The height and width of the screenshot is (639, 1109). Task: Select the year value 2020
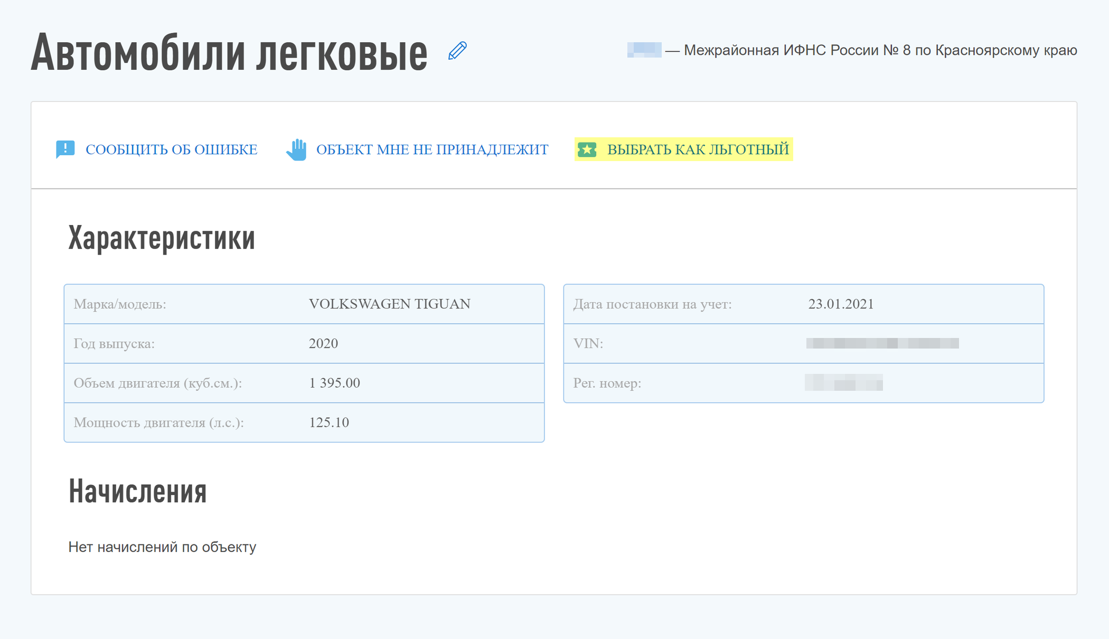pyautogui.click(x=323, y=343)
